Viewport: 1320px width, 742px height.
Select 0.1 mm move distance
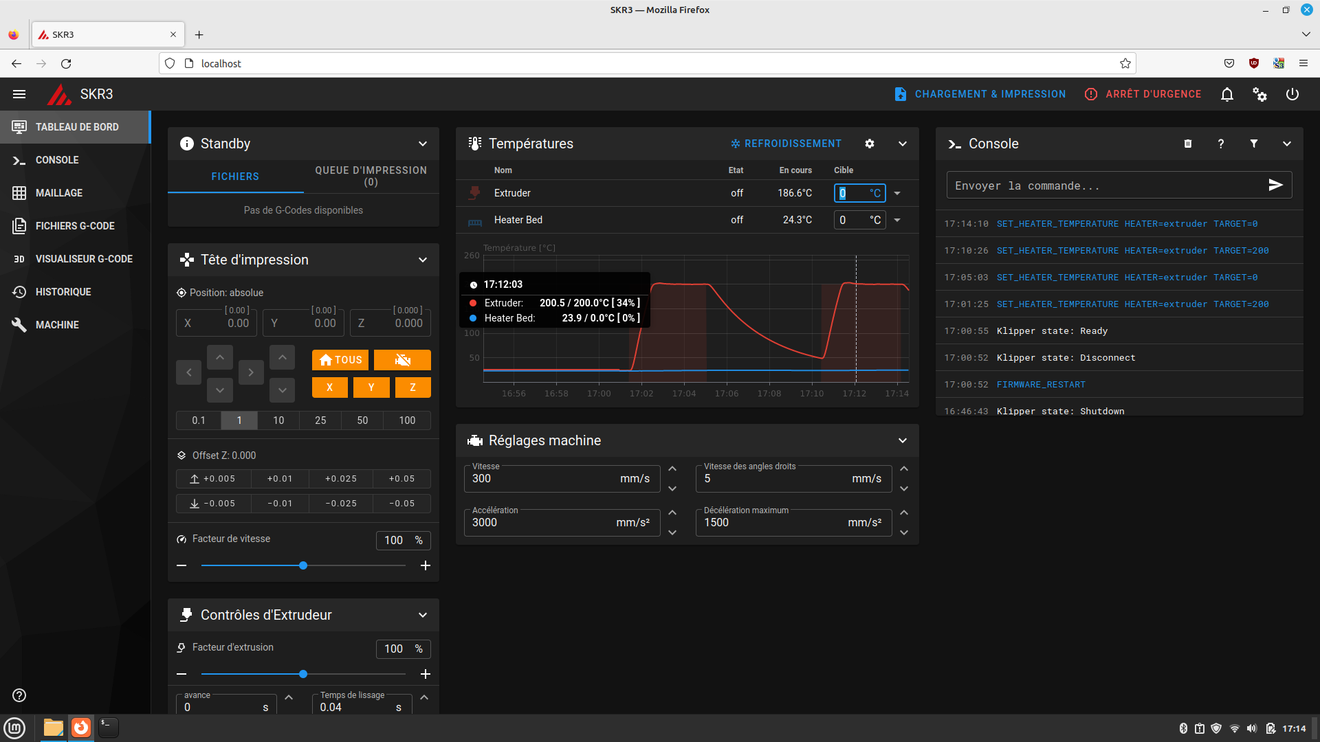coord(199,420)
